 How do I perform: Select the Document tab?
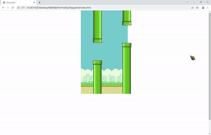[x=19, y=2]
